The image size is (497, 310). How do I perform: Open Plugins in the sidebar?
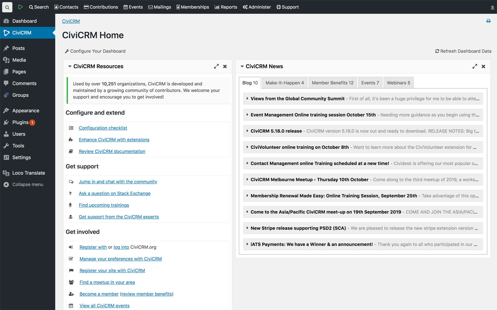click(20, 122)
